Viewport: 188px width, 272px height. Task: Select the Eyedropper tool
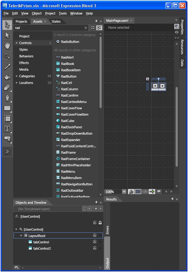7,67
